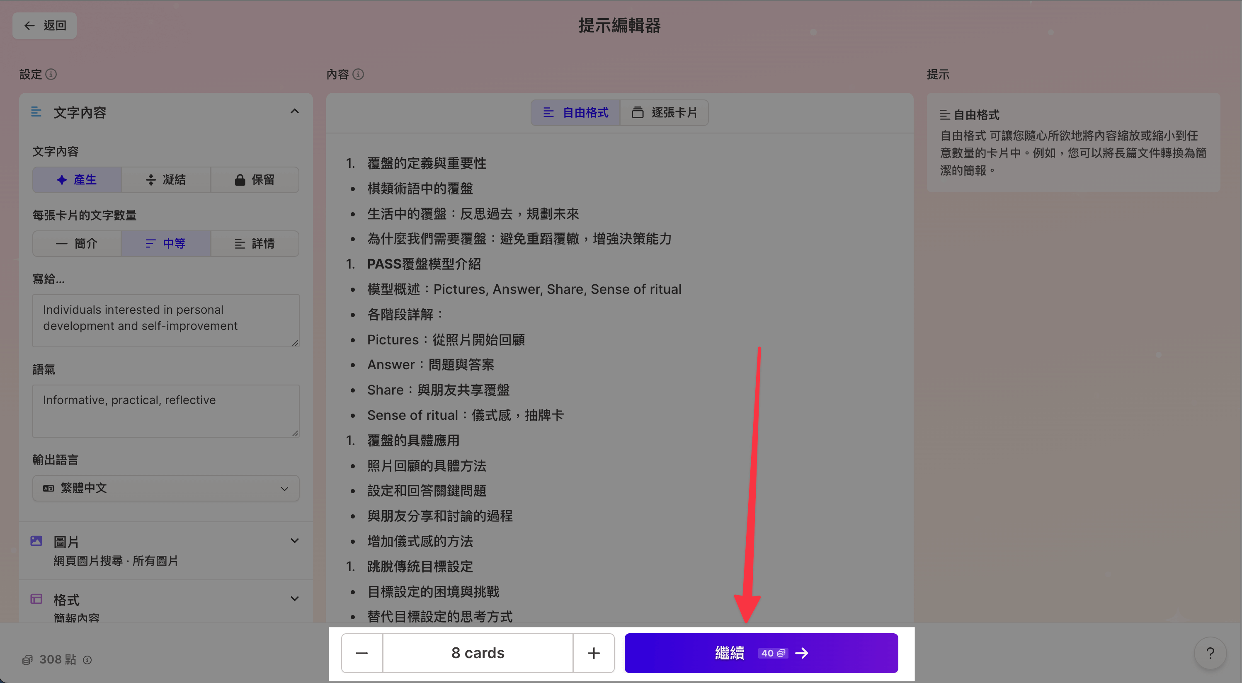Click the 圖片 section image icon

point(36,541)
